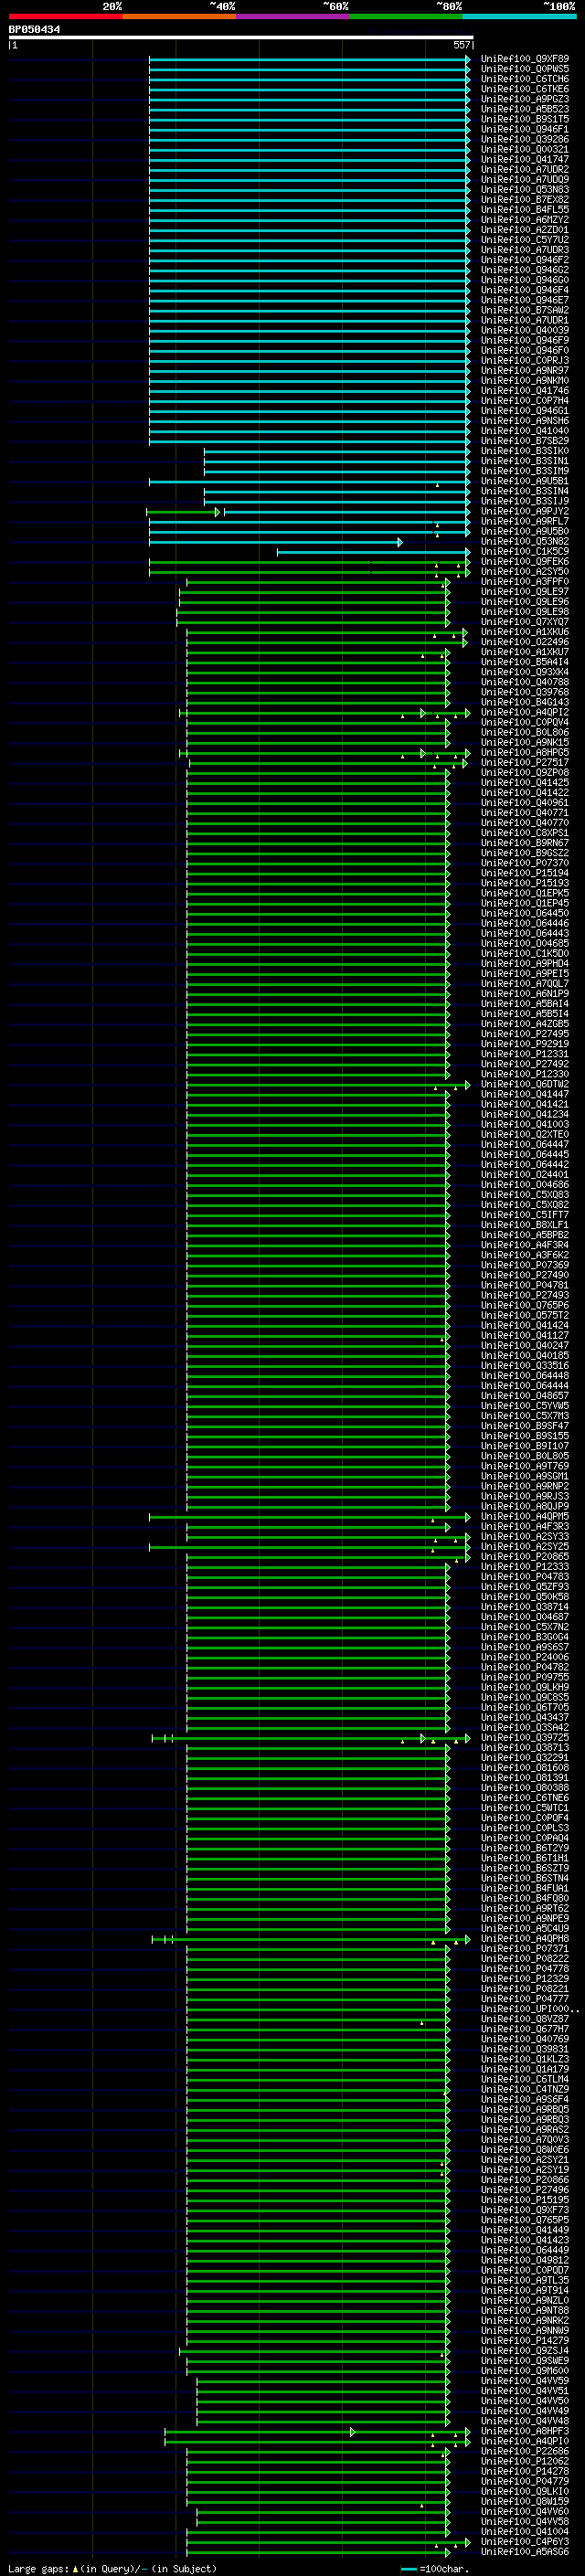Open hit UniRef100_A9PJY2

tap(525, 511)
